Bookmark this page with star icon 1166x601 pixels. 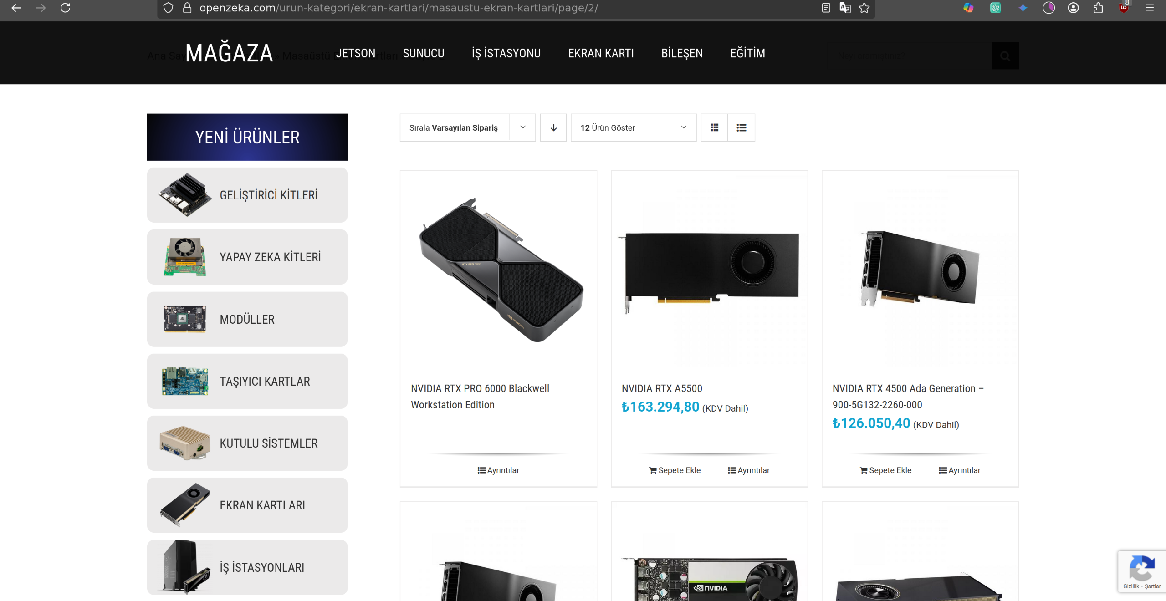(x=864, y=8)
